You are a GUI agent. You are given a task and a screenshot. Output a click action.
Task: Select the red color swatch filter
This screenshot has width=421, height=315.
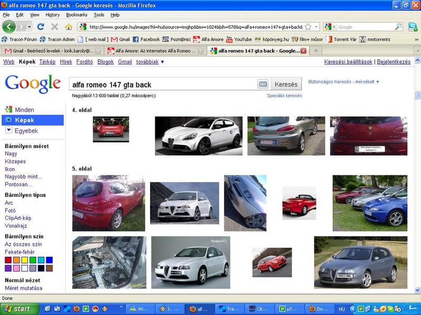point(8,260)
